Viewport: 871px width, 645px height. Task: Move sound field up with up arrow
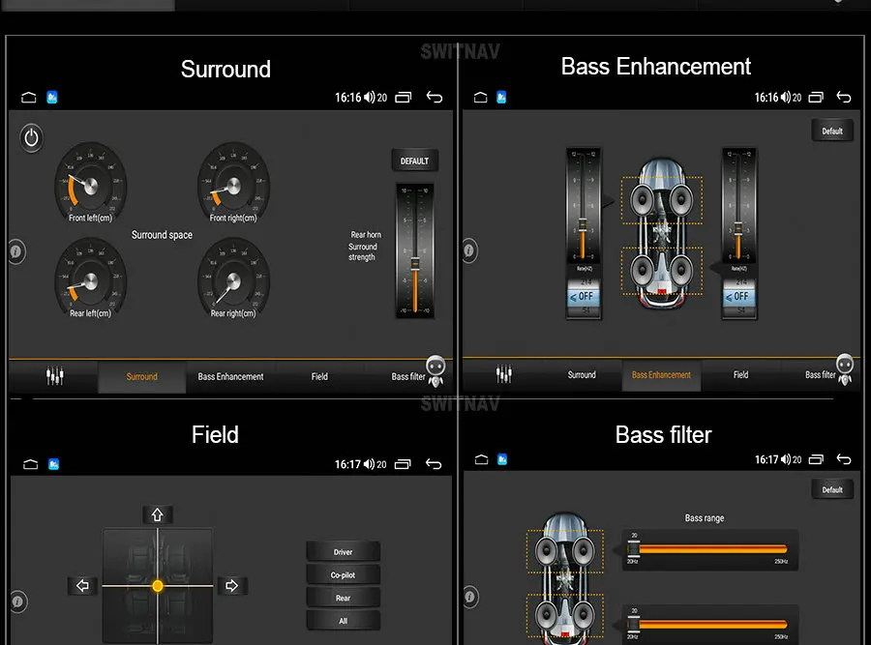point(157,515)
